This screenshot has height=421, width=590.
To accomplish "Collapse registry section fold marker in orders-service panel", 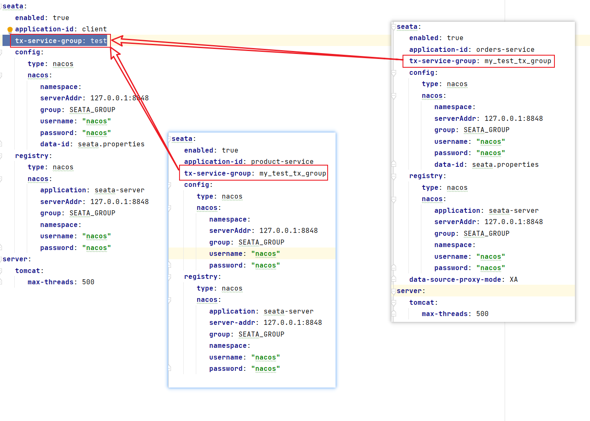I will [x=394, y=176].
